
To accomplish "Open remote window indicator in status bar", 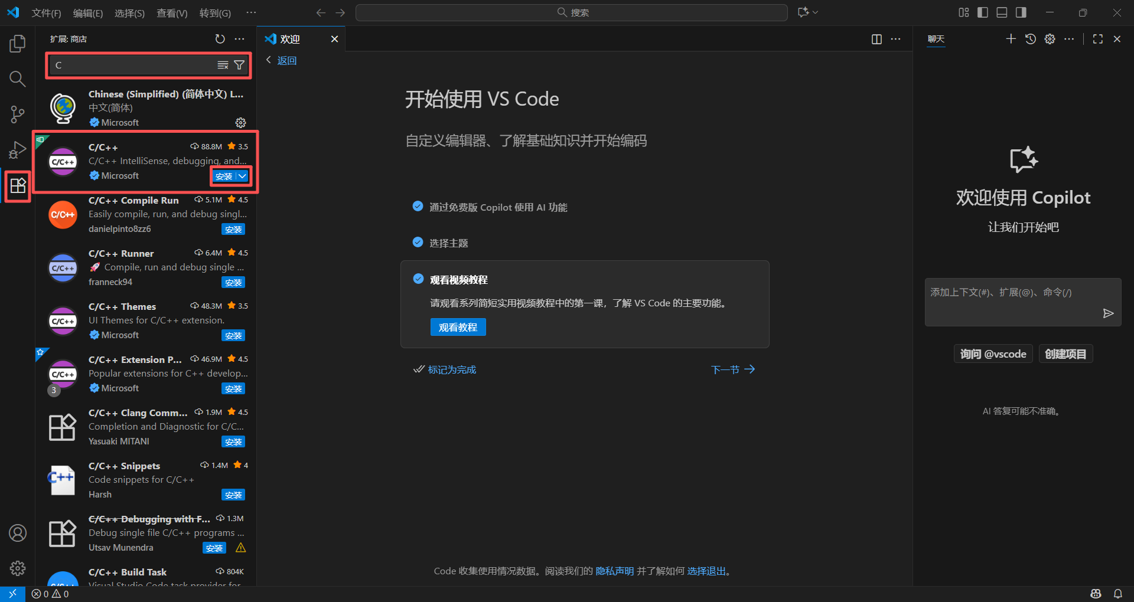I will tap(12, 594).
